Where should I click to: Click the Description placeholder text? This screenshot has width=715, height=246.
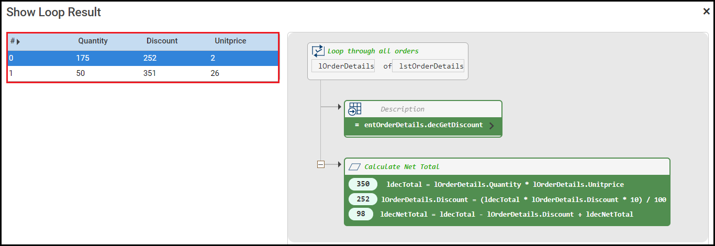(x=402, y=109)
